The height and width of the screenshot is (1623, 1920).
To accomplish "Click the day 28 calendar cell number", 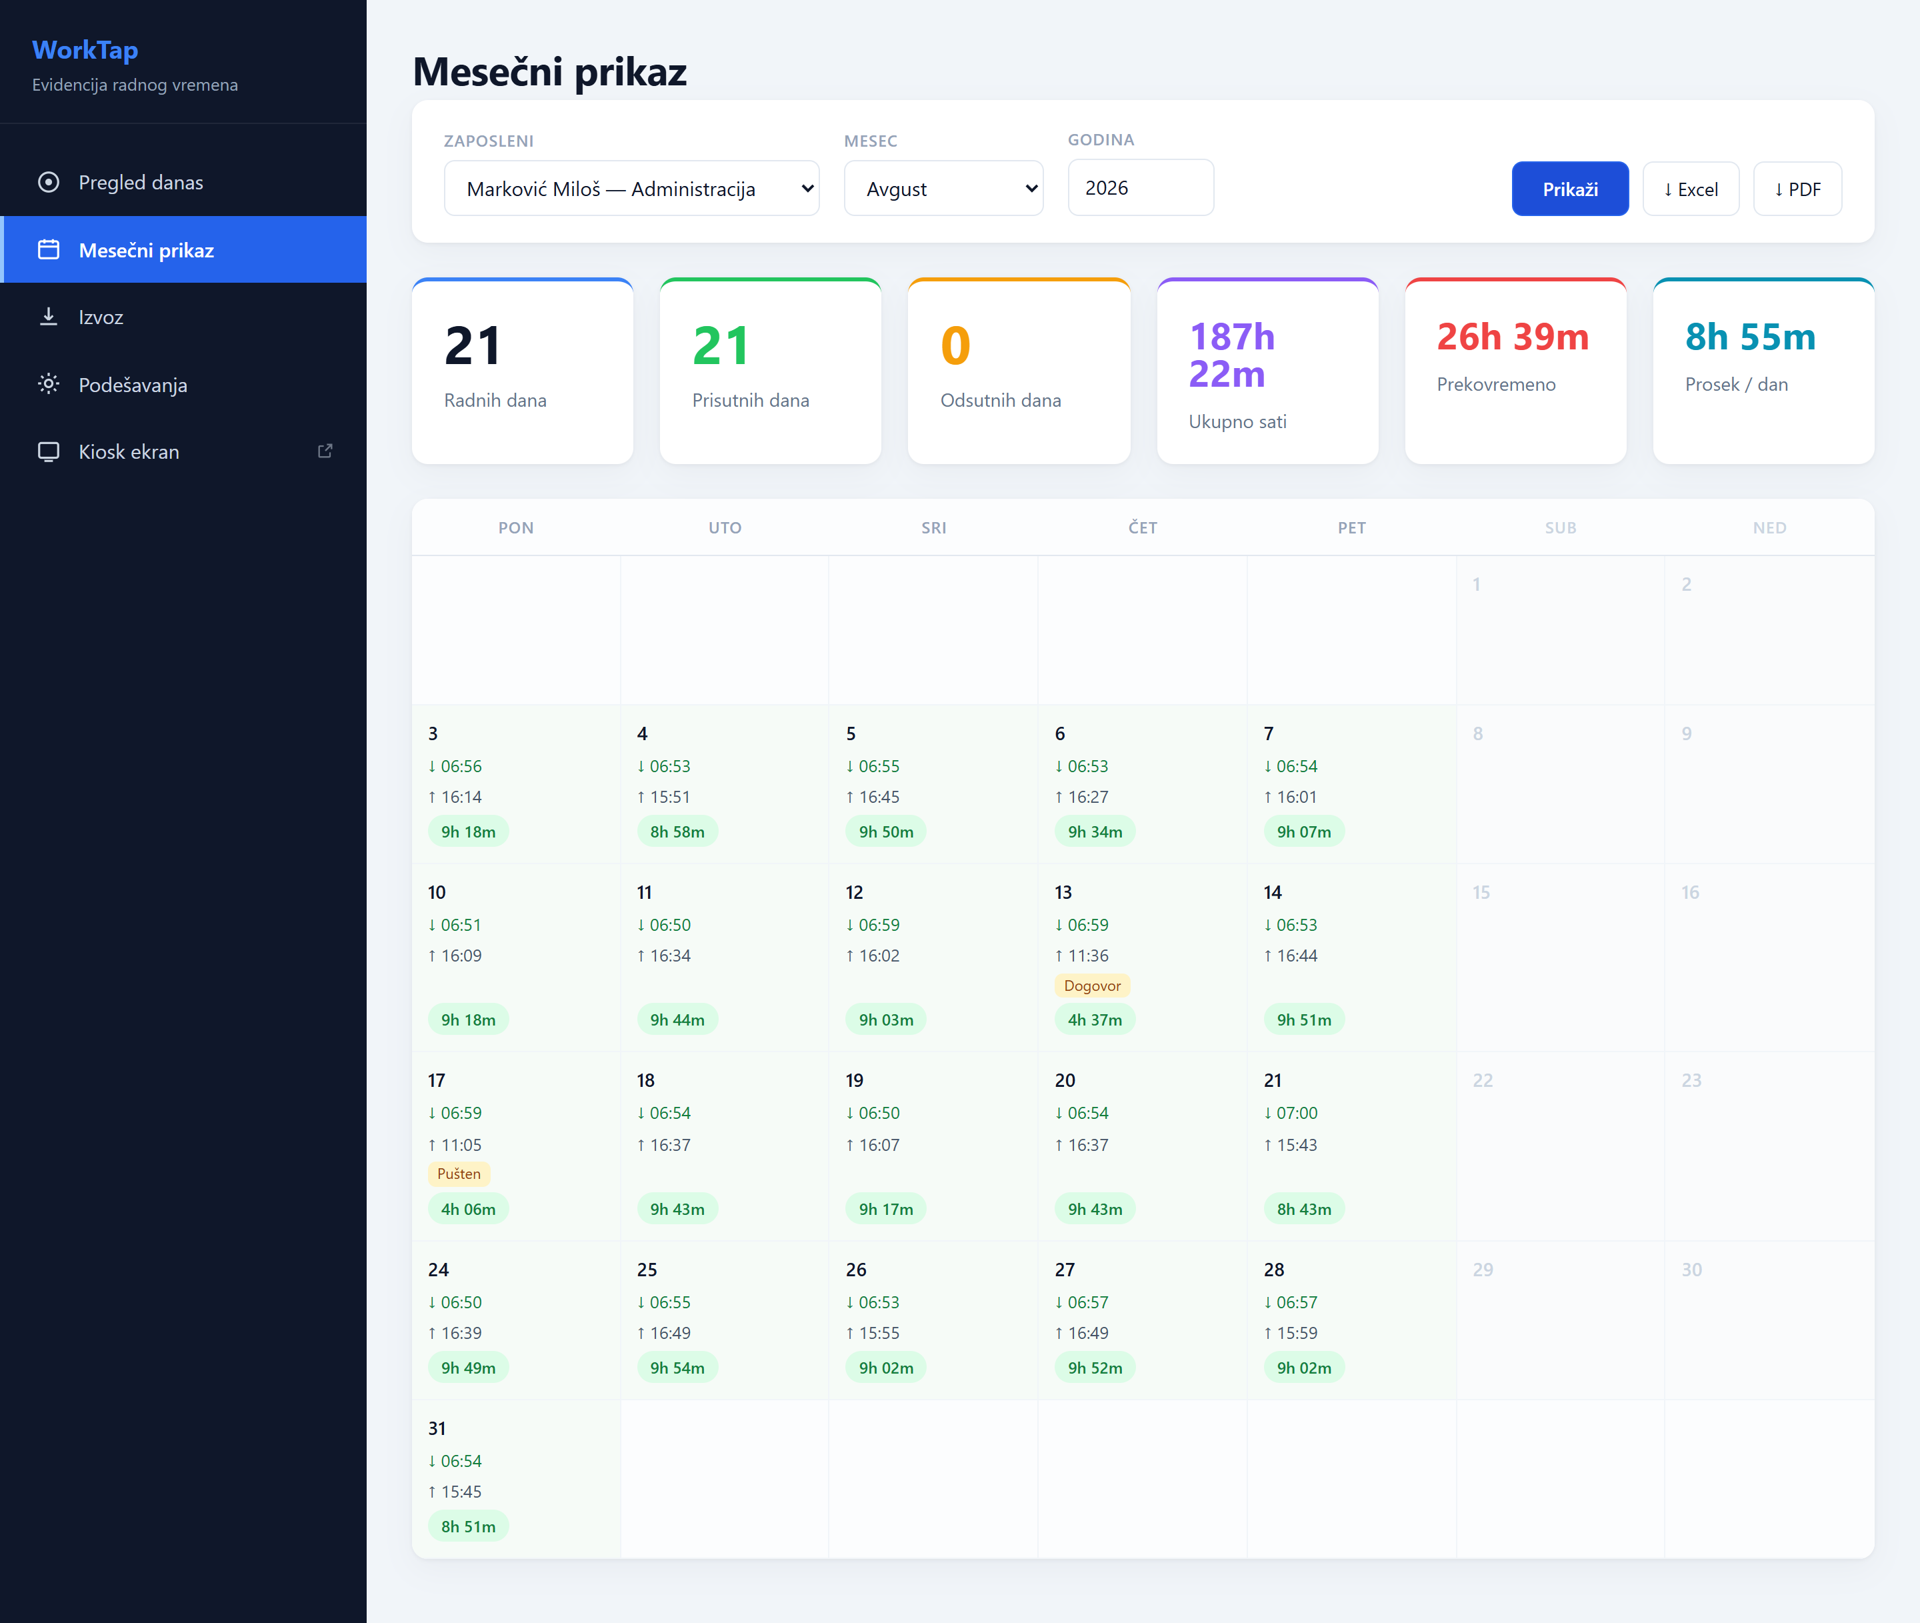I will [x=1273, y=1269].
